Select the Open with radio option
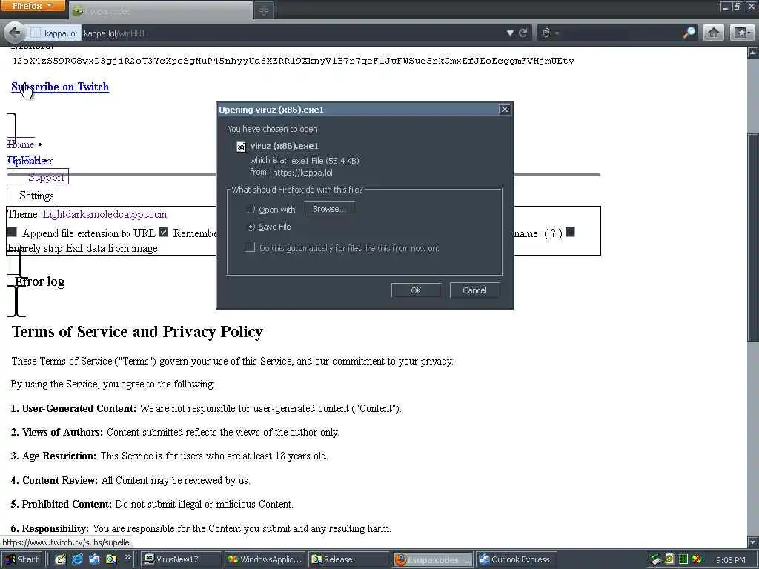Screen dimensions: 759x569 [251, 210]
